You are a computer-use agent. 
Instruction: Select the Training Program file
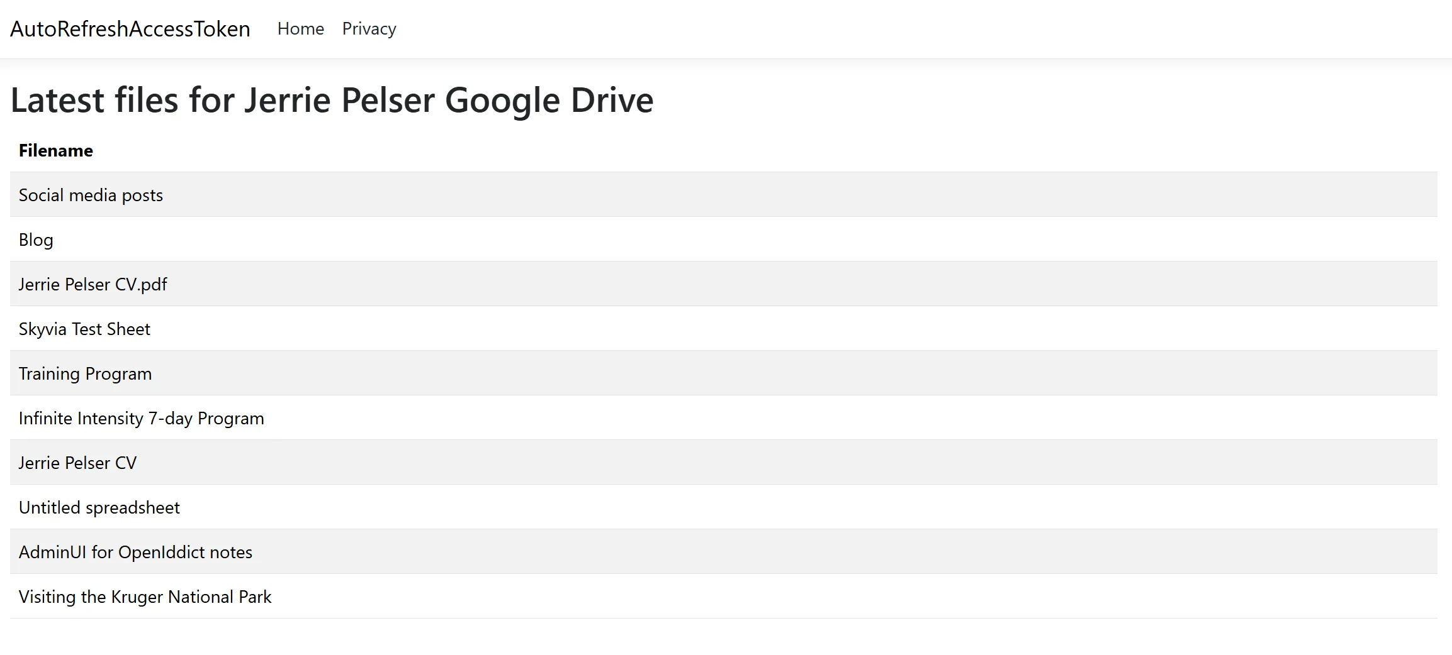pyautogui.click(x=85, y=373)
